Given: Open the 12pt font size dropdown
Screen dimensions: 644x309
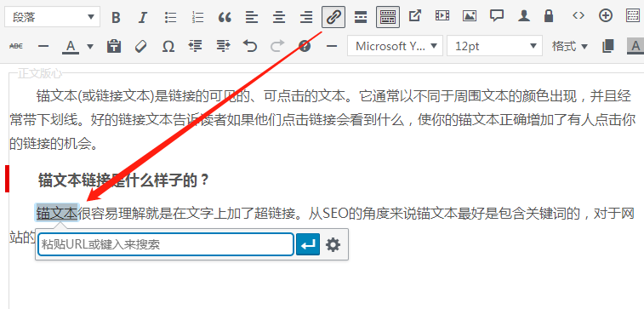Looking at the screenshot, I should (494, 46).
